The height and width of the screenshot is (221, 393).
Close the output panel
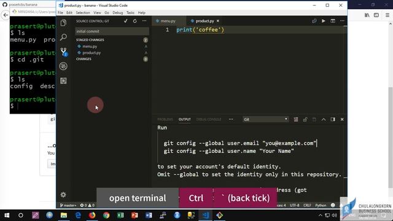click(x=342, y=120)
